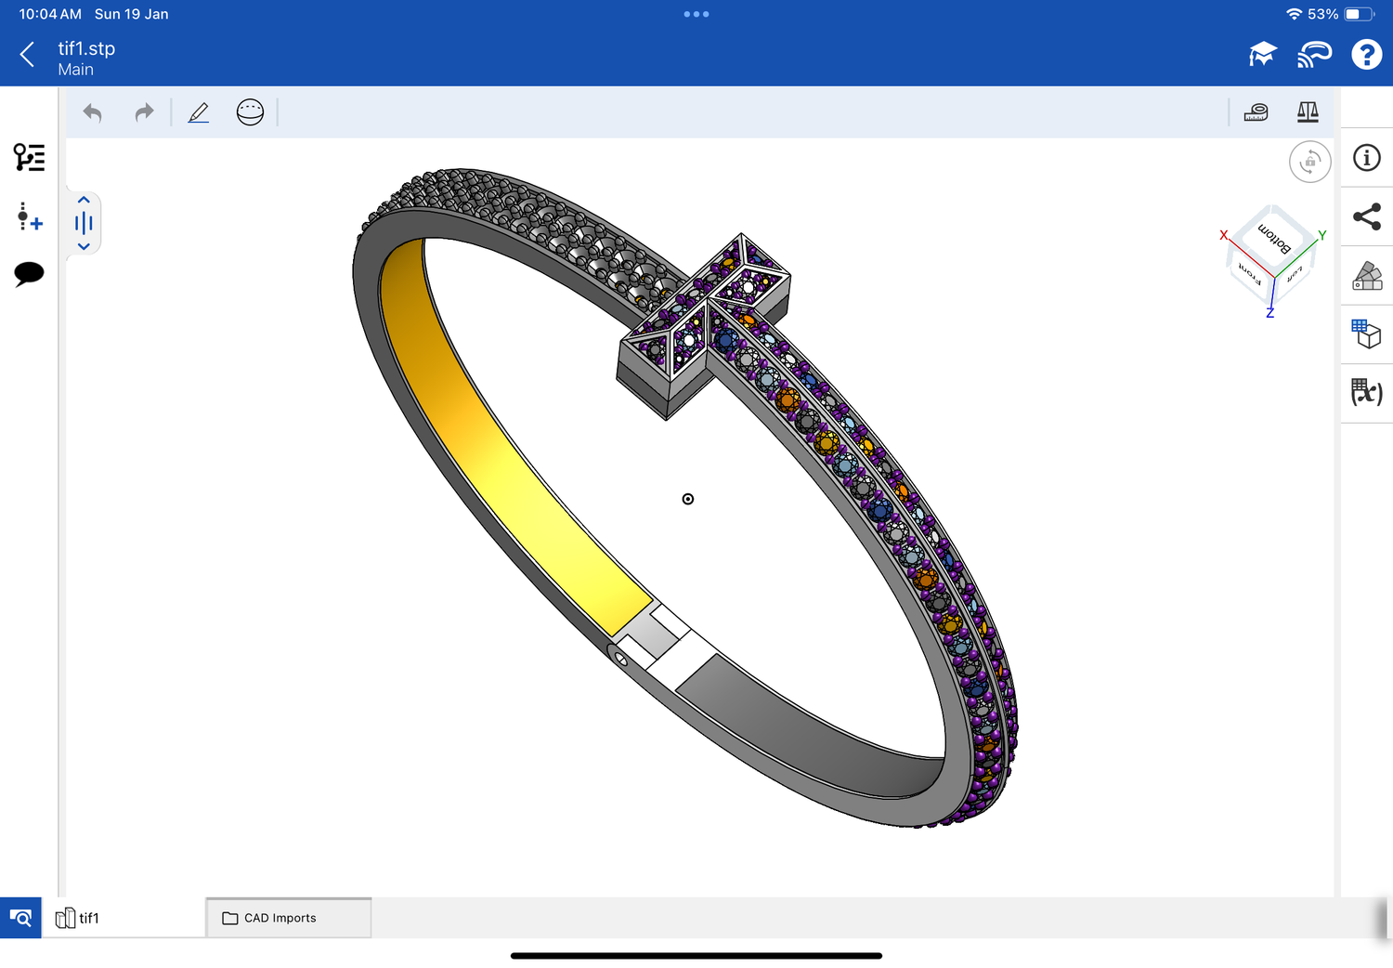
Task: Click the sphere icon in the toolbar
Action: pos(250,112)
